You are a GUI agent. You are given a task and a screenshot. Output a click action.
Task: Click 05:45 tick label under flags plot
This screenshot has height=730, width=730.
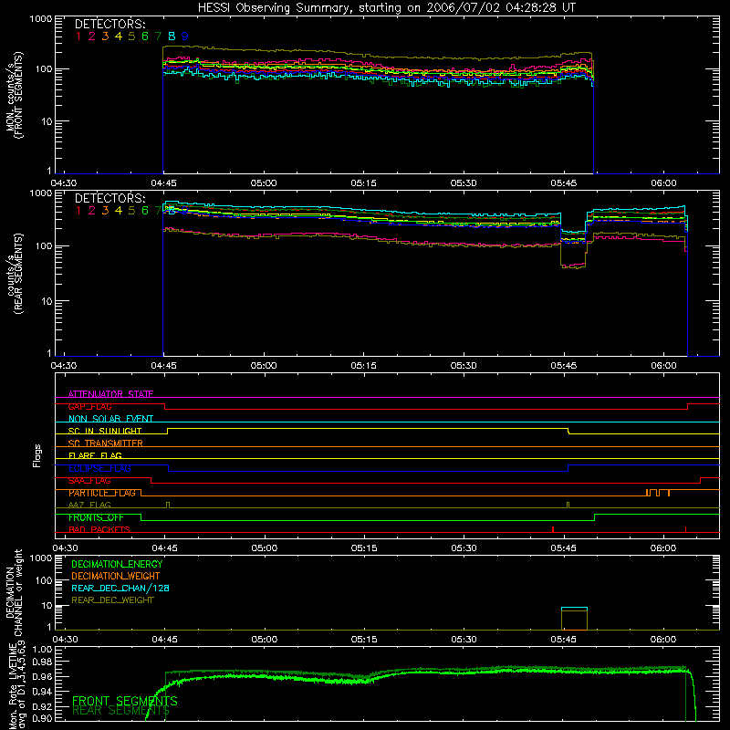coord(563,548)
